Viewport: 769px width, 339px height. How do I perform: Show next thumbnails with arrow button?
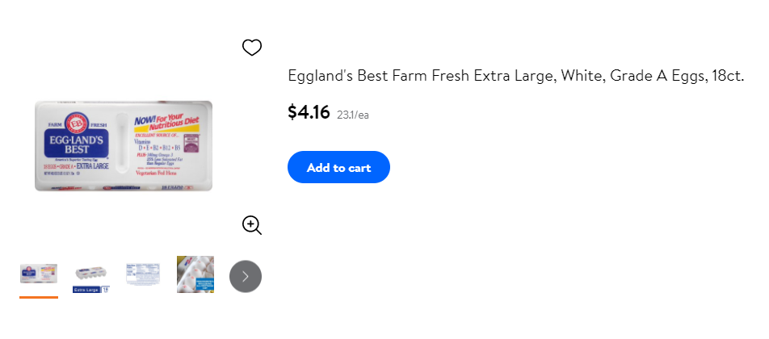pos(246,276)
